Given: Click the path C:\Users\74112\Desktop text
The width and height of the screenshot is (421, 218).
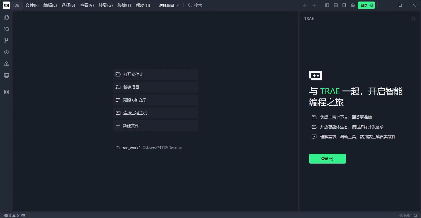Looking at the screenshot, I should tap(162, 148).
